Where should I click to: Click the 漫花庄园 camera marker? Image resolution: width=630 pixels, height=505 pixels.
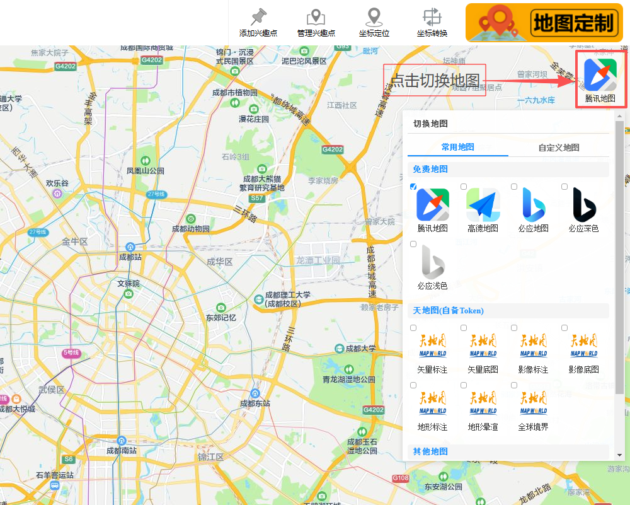tap(253, 109)
